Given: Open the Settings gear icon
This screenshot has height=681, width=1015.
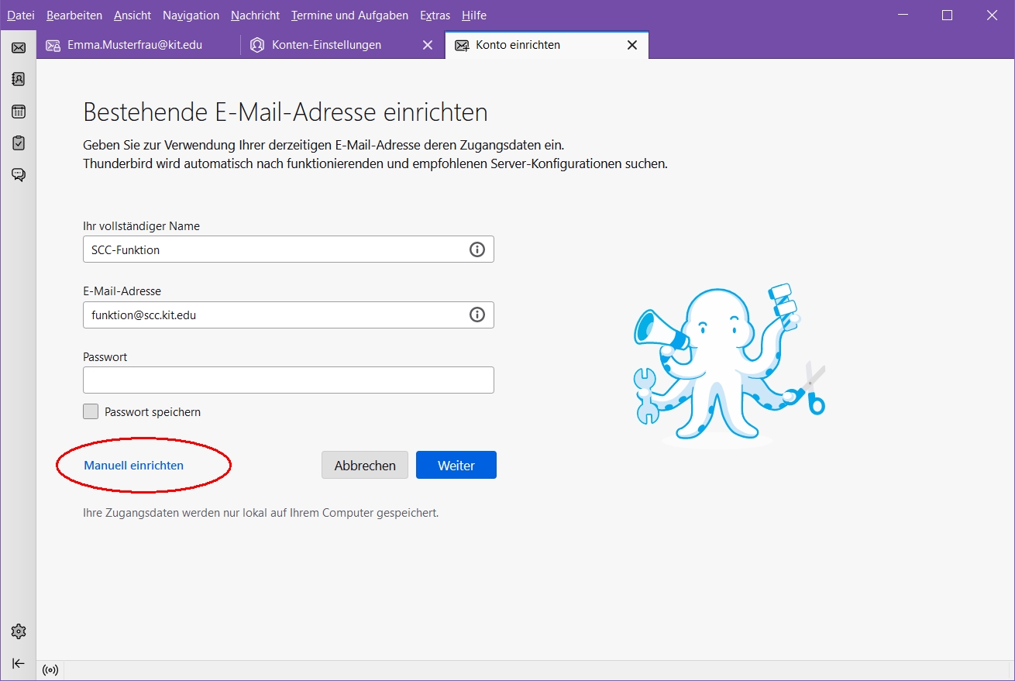Looking at the screenshot, I should (19, 631).
